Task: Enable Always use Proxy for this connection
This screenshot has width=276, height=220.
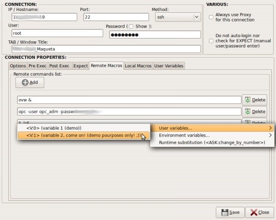Action: pos(211,17)
